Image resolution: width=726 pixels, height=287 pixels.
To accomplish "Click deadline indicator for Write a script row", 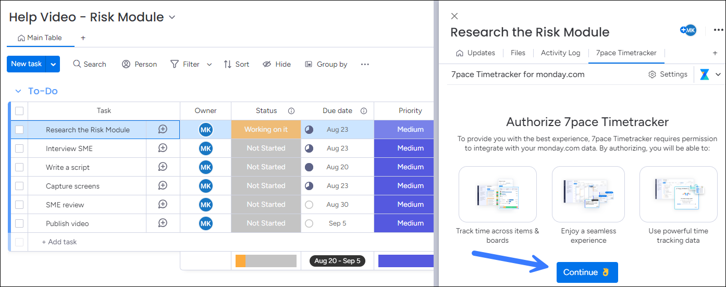I will [309, 167].
